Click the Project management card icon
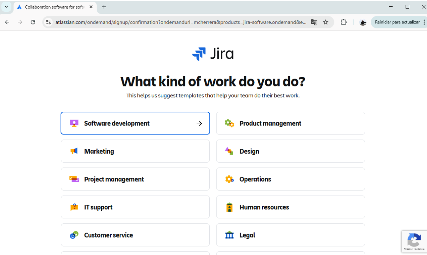427x255 pixels. [74, 179]
